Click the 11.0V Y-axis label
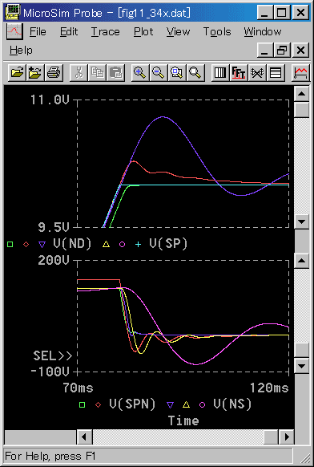The image size is (314, 467). 50,99
